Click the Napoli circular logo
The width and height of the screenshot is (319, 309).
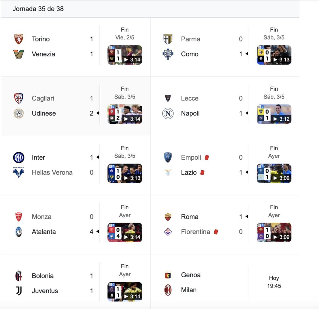[168, 113]
